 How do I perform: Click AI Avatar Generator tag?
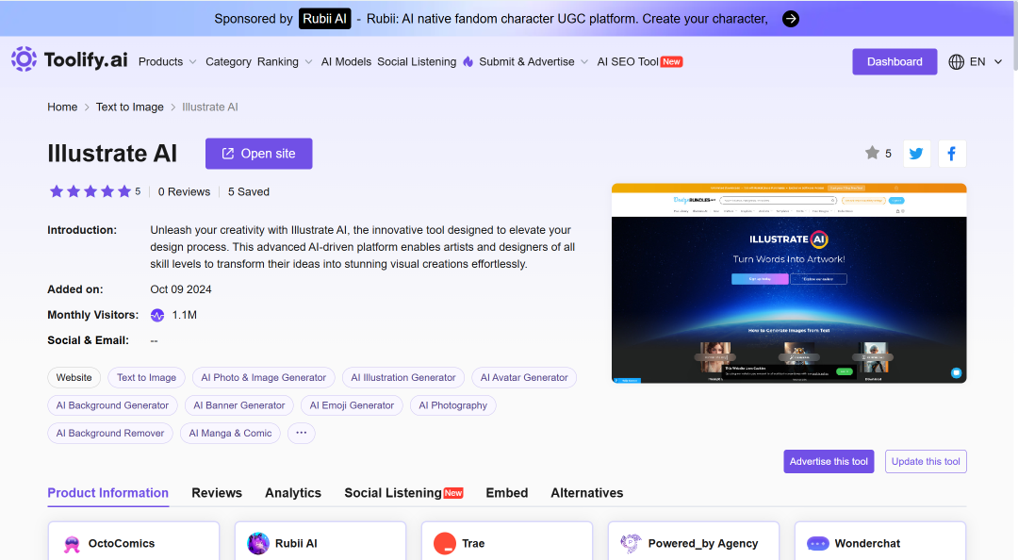point(524,377)
